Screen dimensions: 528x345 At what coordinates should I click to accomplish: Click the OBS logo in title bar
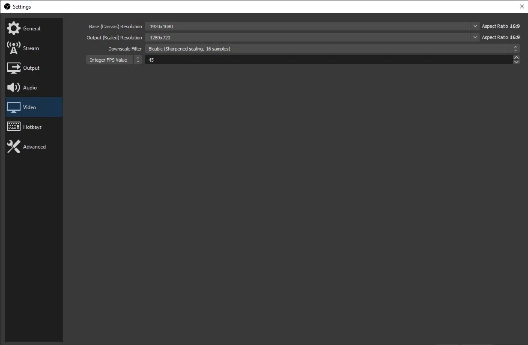point(7,6)
